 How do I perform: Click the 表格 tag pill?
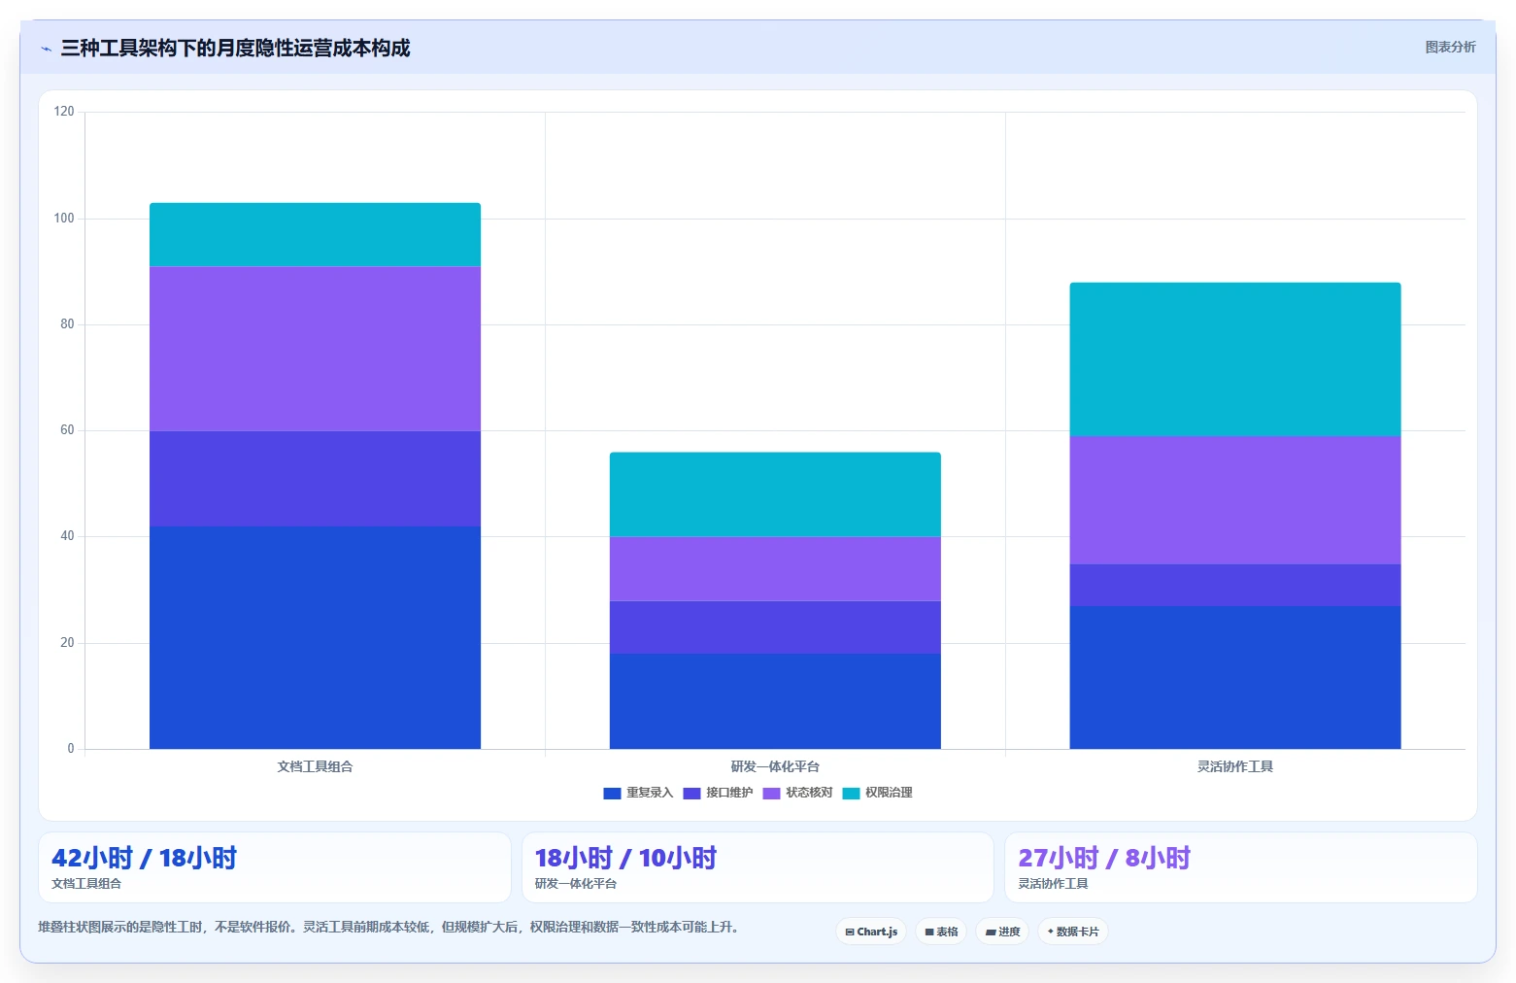[x=941, y=932]
